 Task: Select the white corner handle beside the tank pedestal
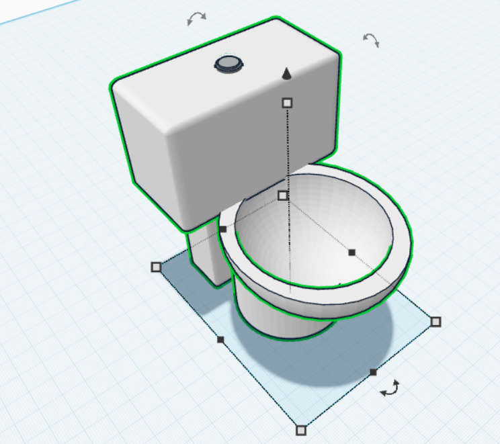(x=156, y=267)
